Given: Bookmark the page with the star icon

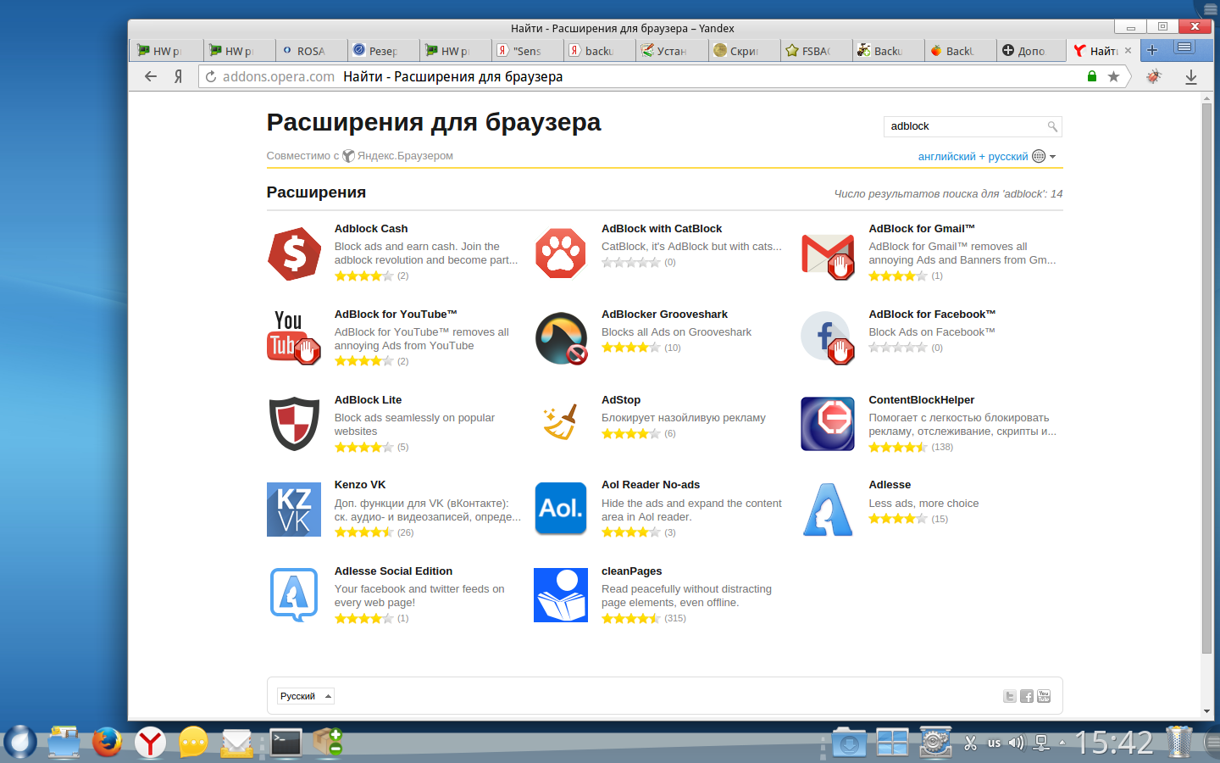Looking at the screenshot, I should pos(1113,76).
